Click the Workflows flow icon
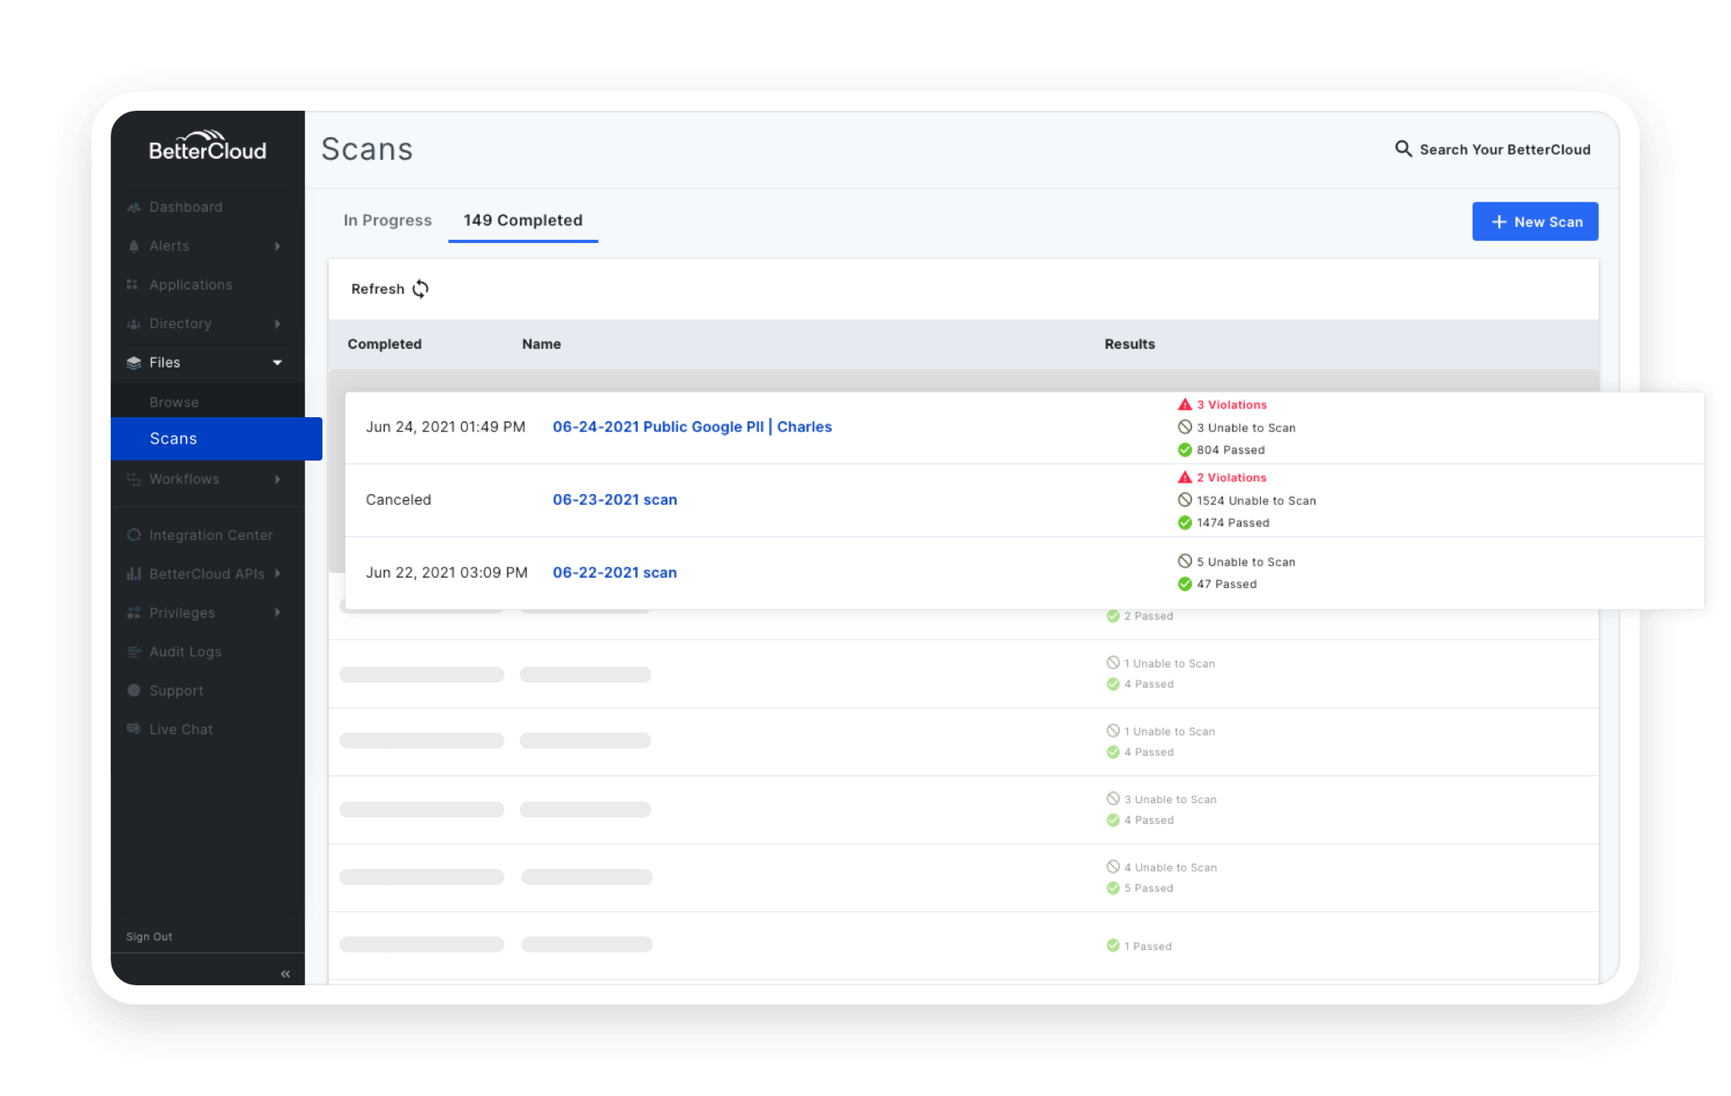Screen dimensions: 1731x1096 134,479
